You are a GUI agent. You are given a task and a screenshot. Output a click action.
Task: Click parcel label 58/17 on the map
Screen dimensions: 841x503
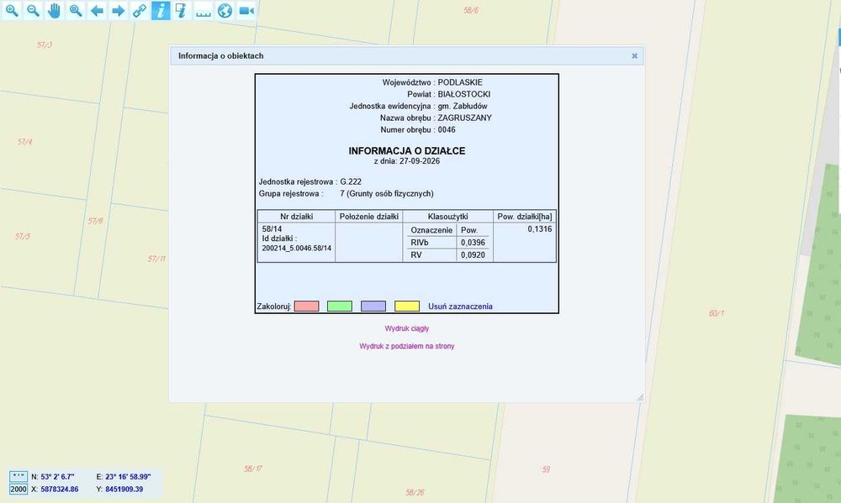(x=252, y=469)
